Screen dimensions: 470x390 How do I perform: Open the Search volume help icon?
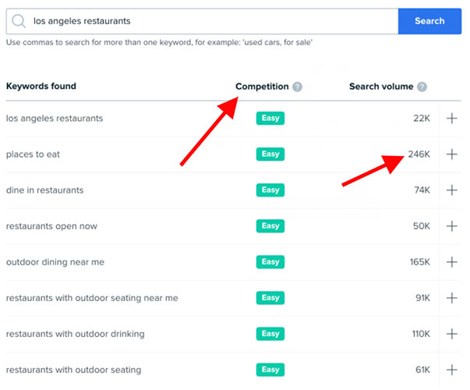pyautogui.click(x=422, y=87)
